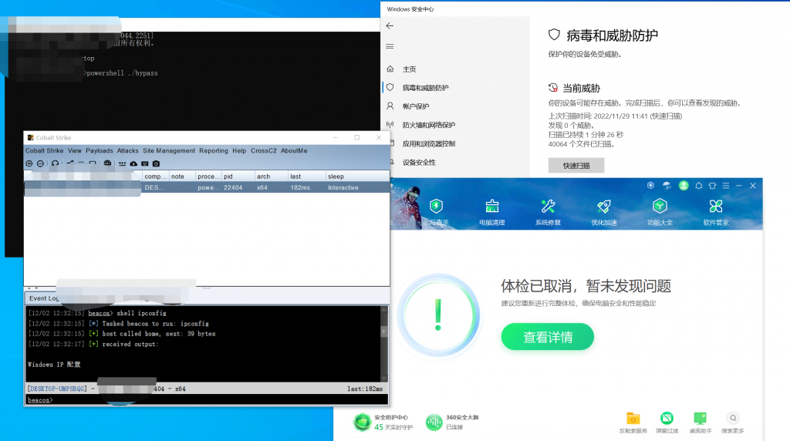Click the headphones listeners icon in Cobalt Strike

55,163
